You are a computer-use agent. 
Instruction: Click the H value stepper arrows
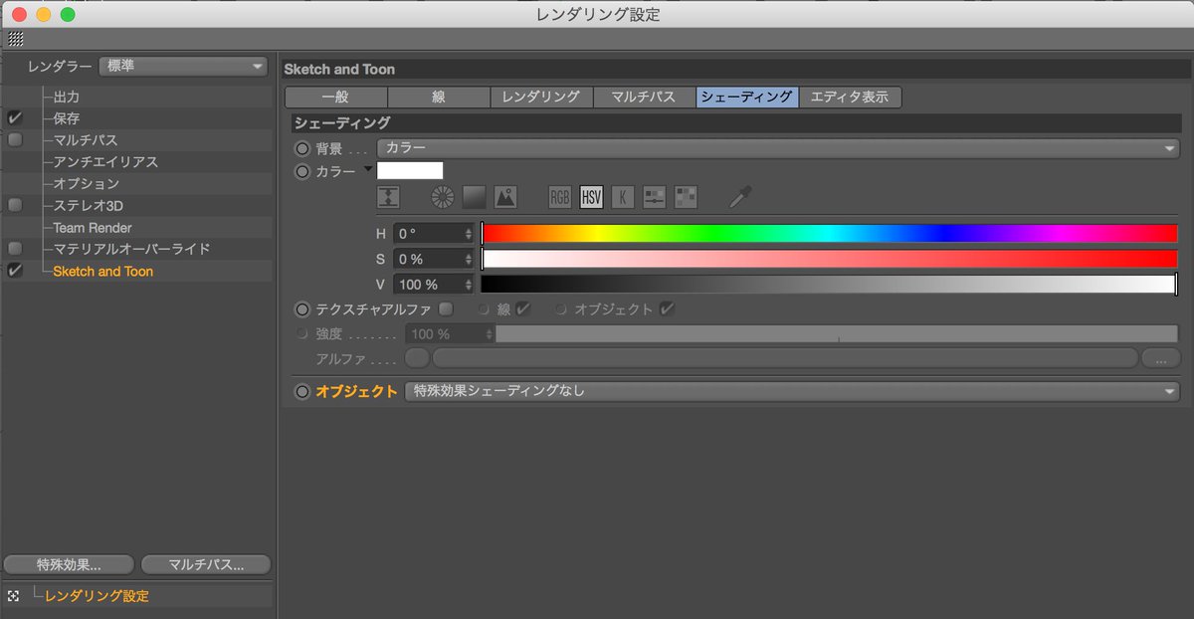pos(468,233)
